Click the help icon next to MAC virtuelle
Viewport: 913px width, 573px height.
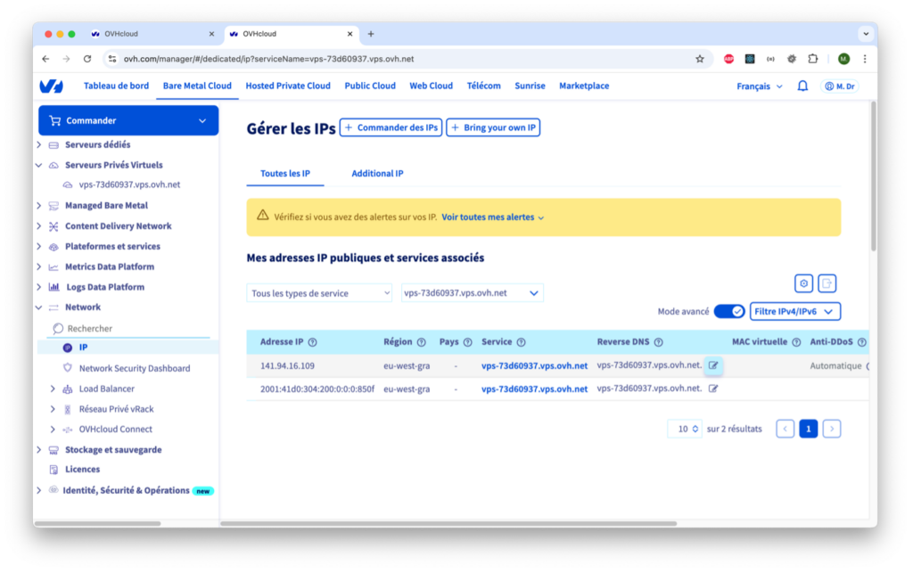796,342
